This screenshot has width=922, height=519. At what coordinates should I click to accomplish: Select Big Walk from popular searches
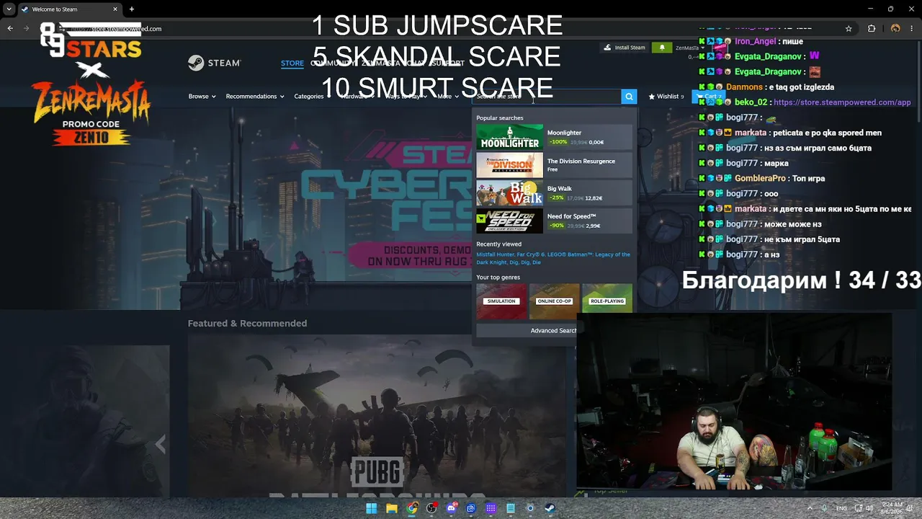pos(554,192)
